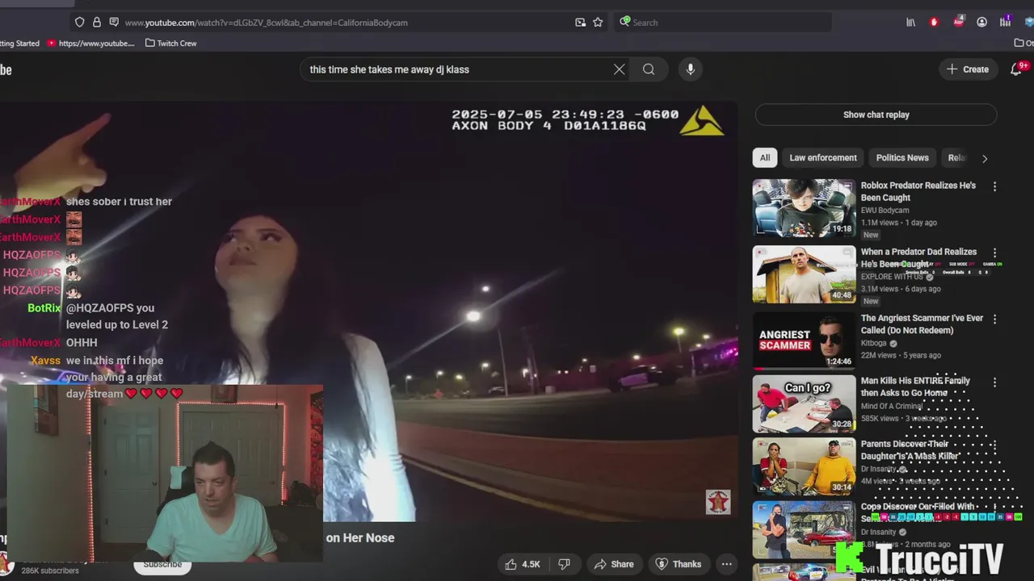Open options menu for Man Kills Family video

click(x=994, y=382)
